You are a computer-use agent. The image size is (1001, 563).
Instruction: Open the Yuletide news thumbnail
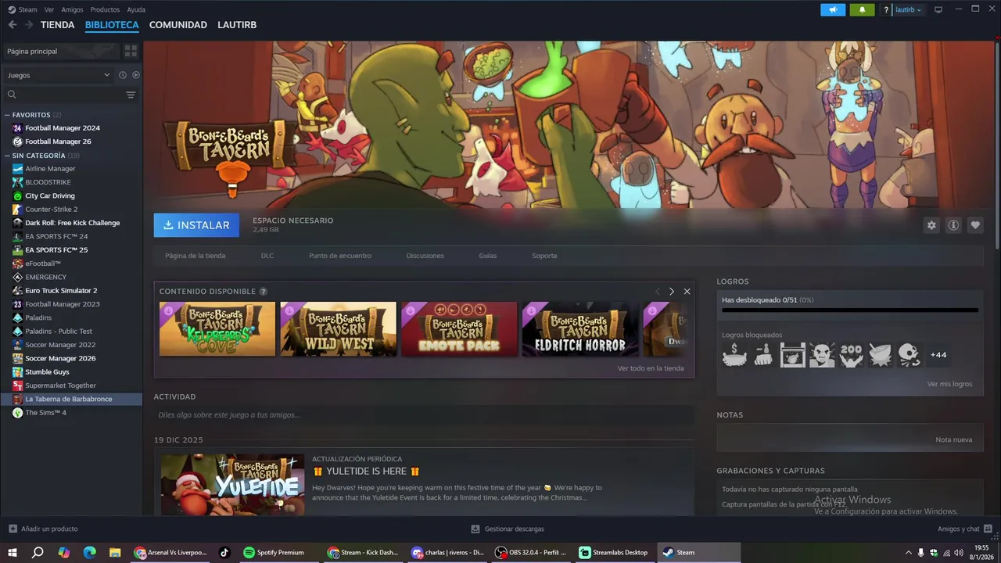click(x=233, y=485)
